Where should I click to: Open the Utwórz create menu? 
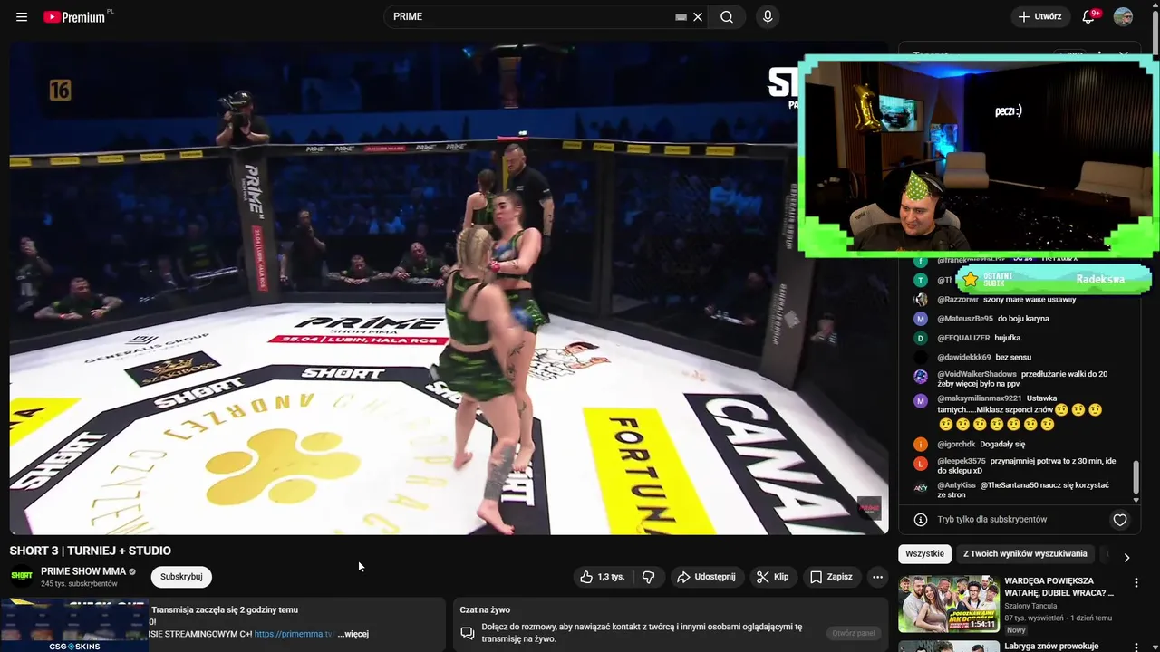click(x=1039, y=16)
